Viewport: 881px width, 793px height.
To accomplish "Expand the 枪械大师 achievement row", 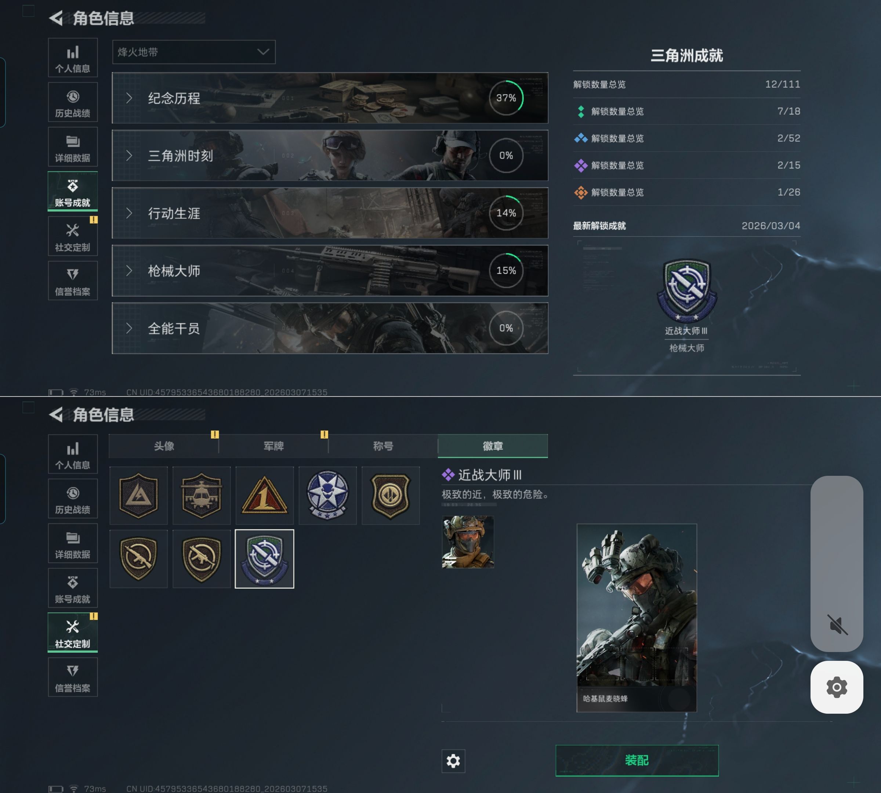I will pyautogui.click(x=330, y=271).
